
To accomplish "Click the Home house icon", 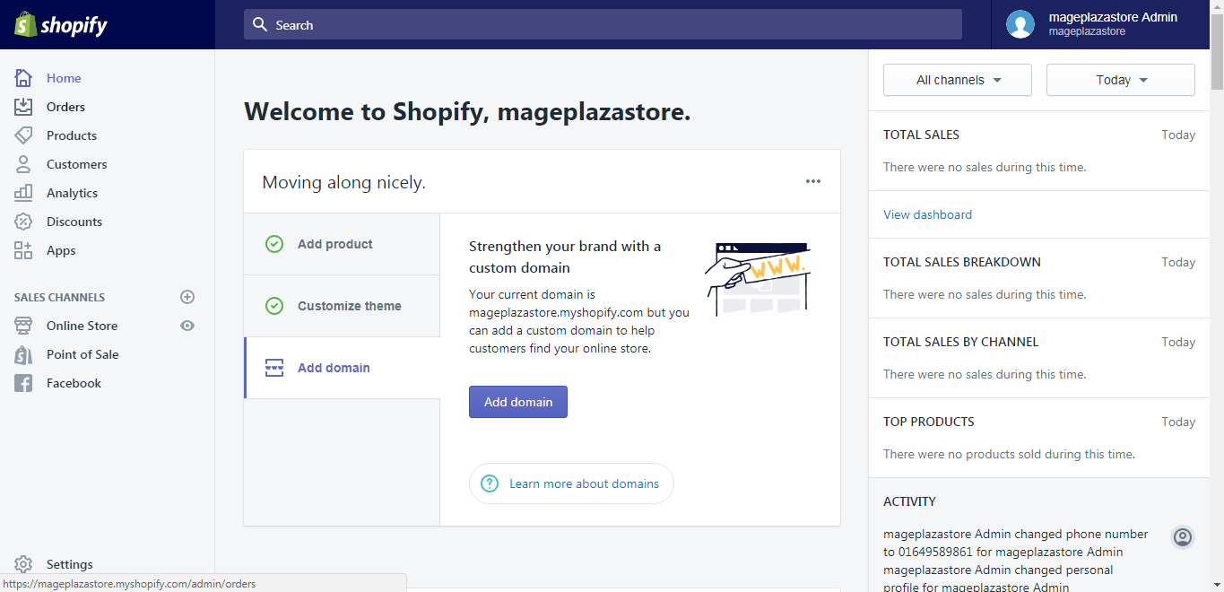I will point(23,78).
